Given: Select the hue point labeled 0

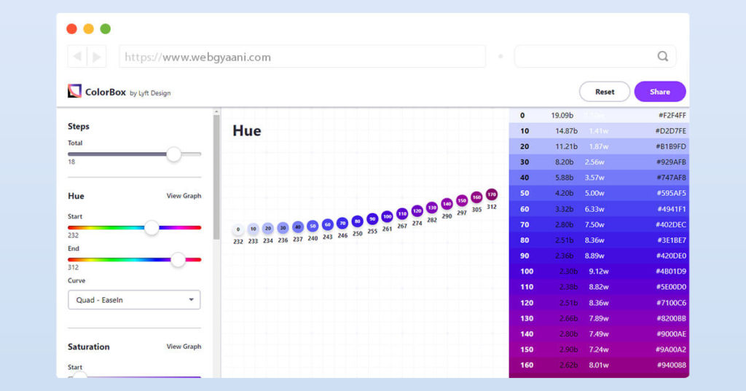Looking at the screenshot, I should coord(238,229).
